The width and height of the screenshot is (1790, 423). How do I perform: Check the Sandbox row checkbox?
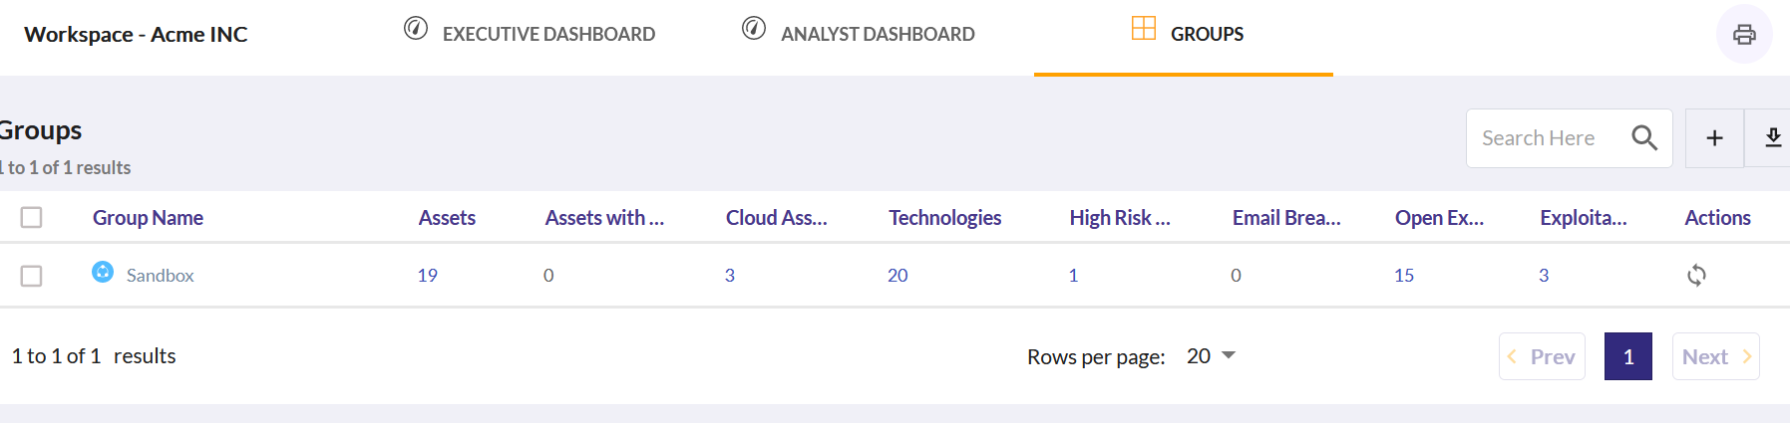pos(32,276)
